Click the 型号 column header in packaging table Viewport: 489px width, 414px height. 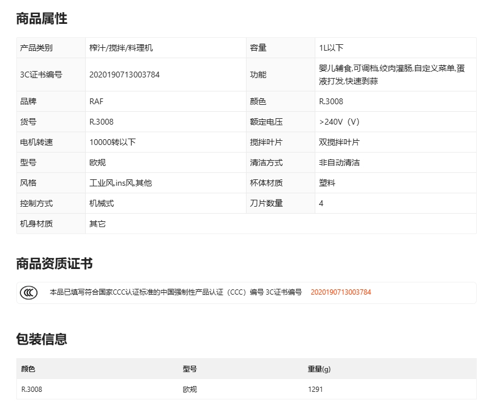pos(189,369)
